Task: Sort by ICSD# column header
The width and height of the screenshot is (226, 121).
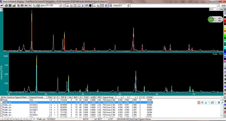Action: pyautogui.click(x=149, y=97)
